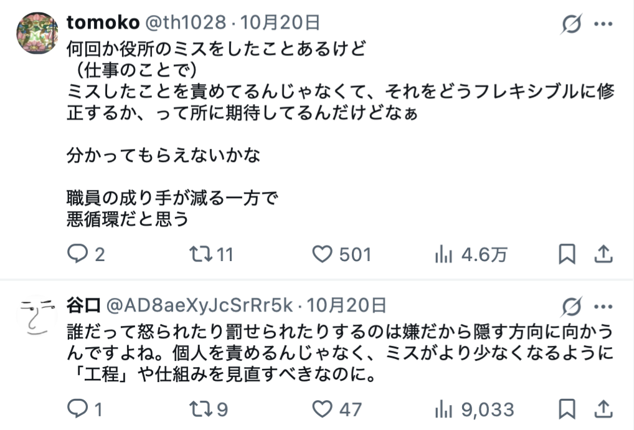
Task: Bookmark tomoko's post
Action: 567,254
